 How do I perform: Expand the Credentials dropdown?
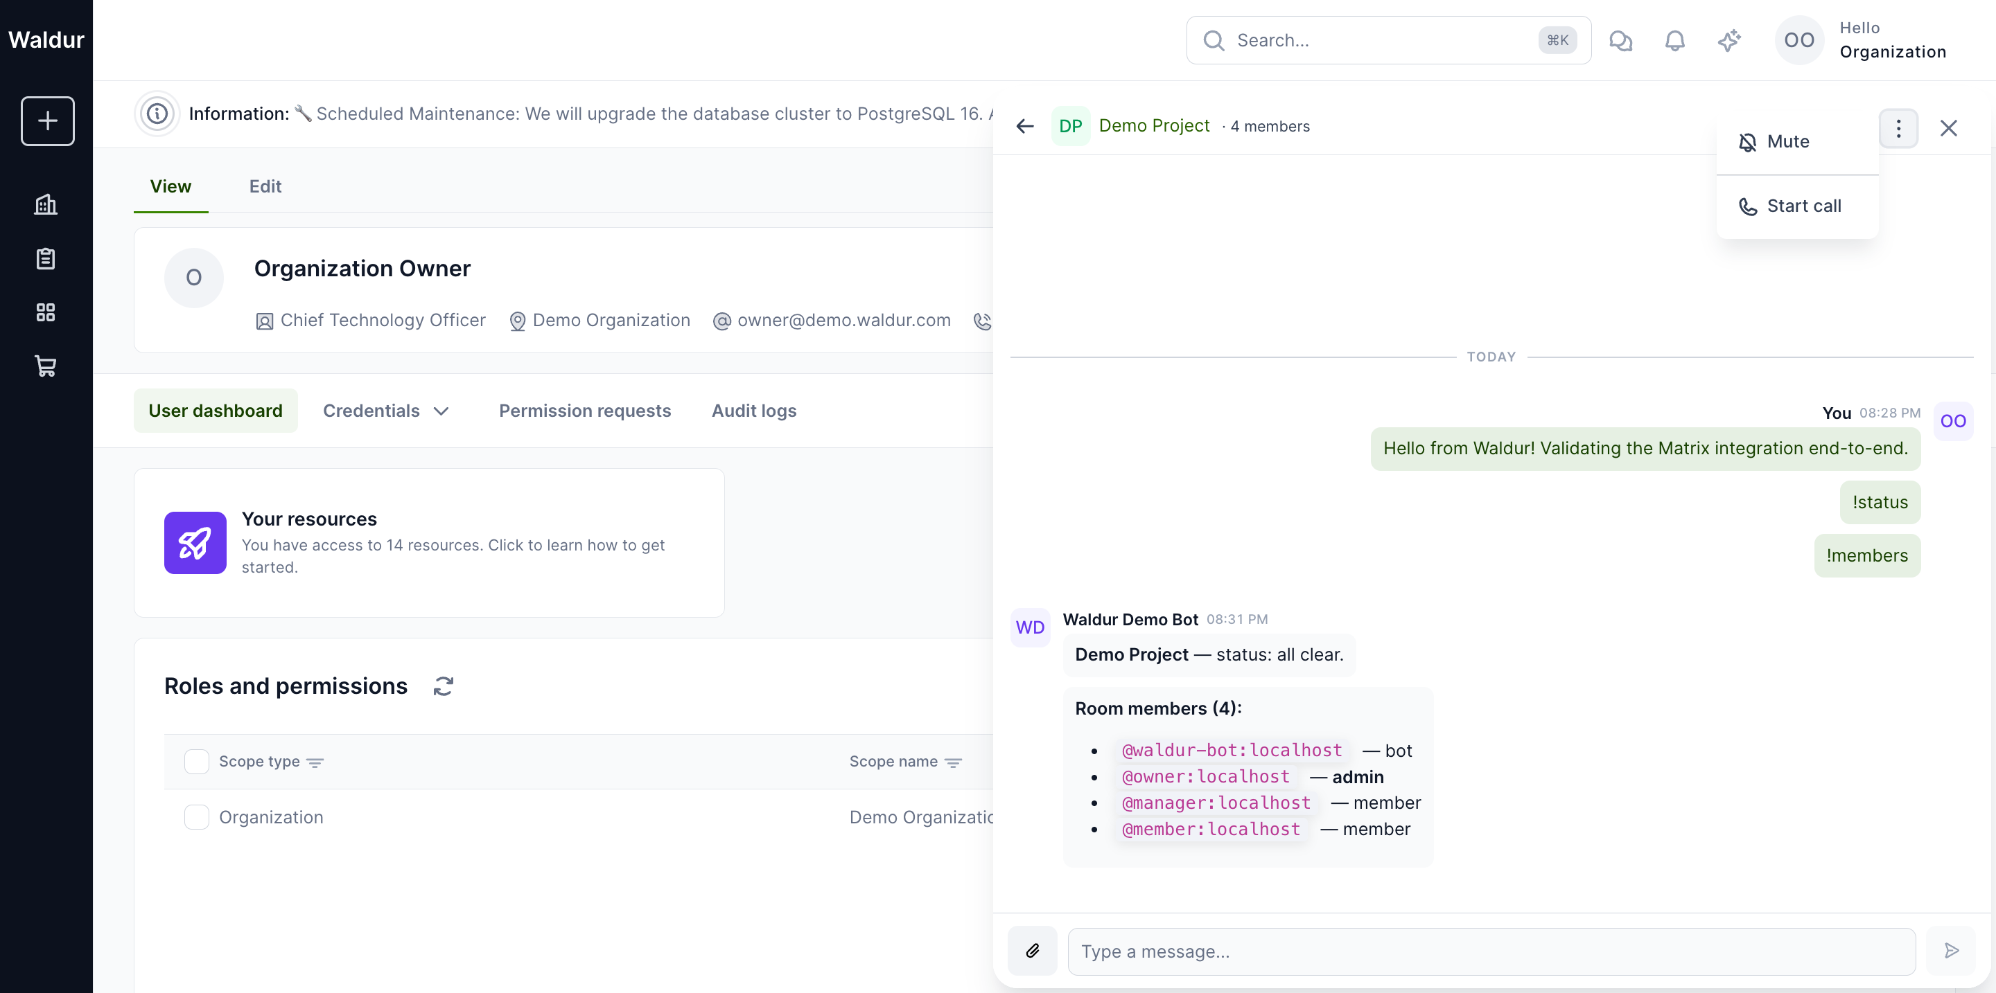[386, 411]
